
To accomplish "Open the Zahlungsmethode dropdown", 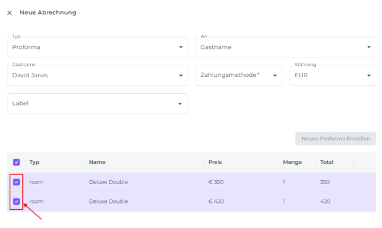I will (238, 75).
